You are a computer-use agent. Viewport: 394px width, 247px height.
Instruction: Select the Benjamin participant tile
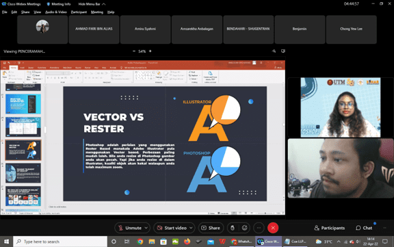[x=300, y=29]
